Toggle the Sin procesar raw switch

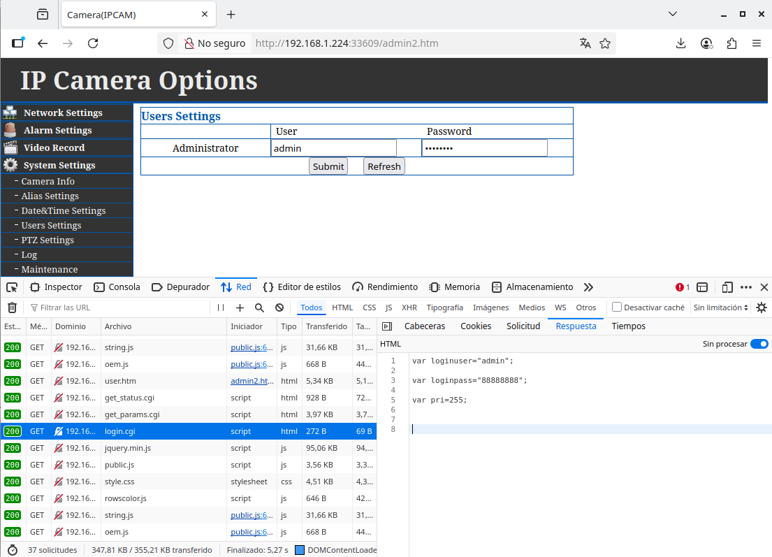[x=759, y=344]
